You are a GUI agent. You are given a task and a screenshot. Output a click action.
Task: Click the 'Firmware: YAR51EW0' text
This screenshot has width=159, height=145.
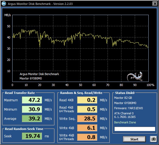(129, 108)
